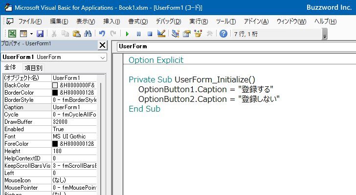Undo the last action

point(102,34)
